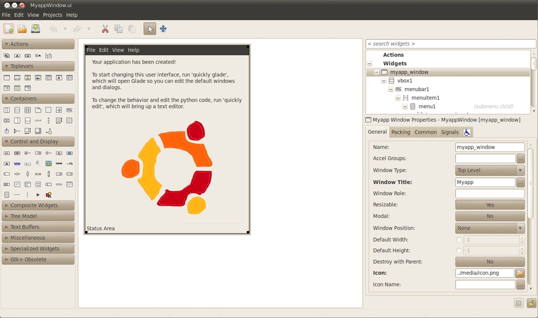Select the pointer selection tool
The width and height of the screenshot is (538, 318).
[150, 29]
